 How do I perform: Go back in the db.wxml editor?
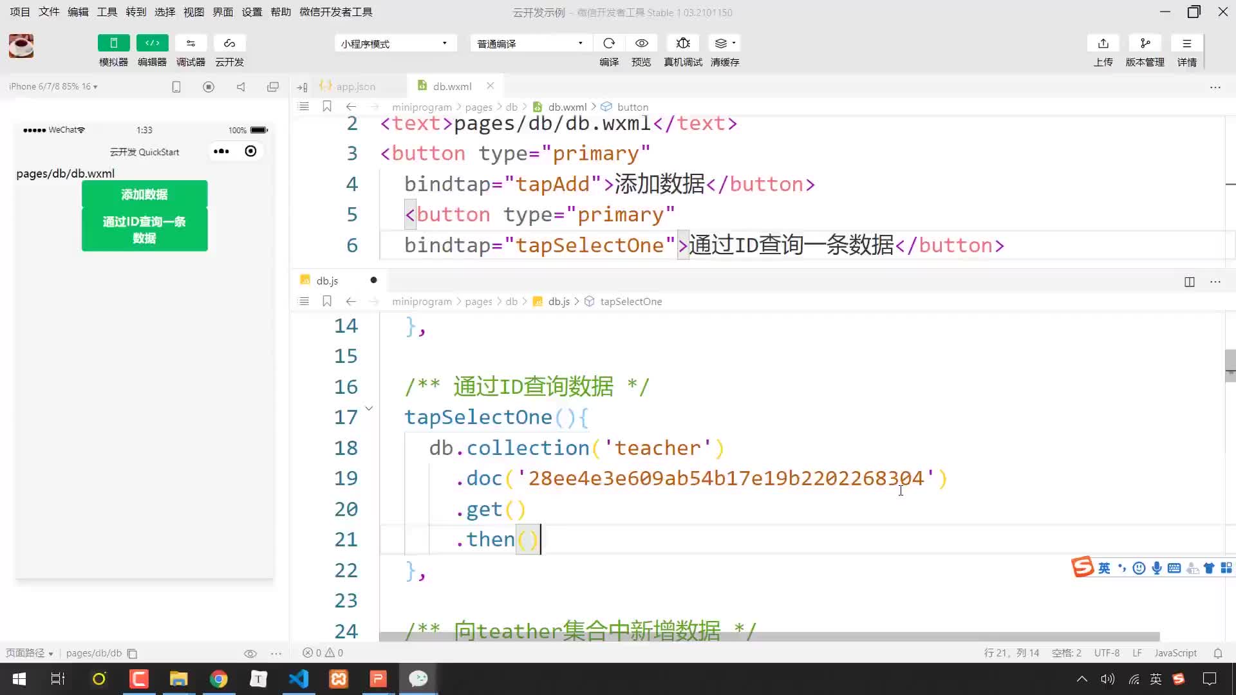[351, 107]
